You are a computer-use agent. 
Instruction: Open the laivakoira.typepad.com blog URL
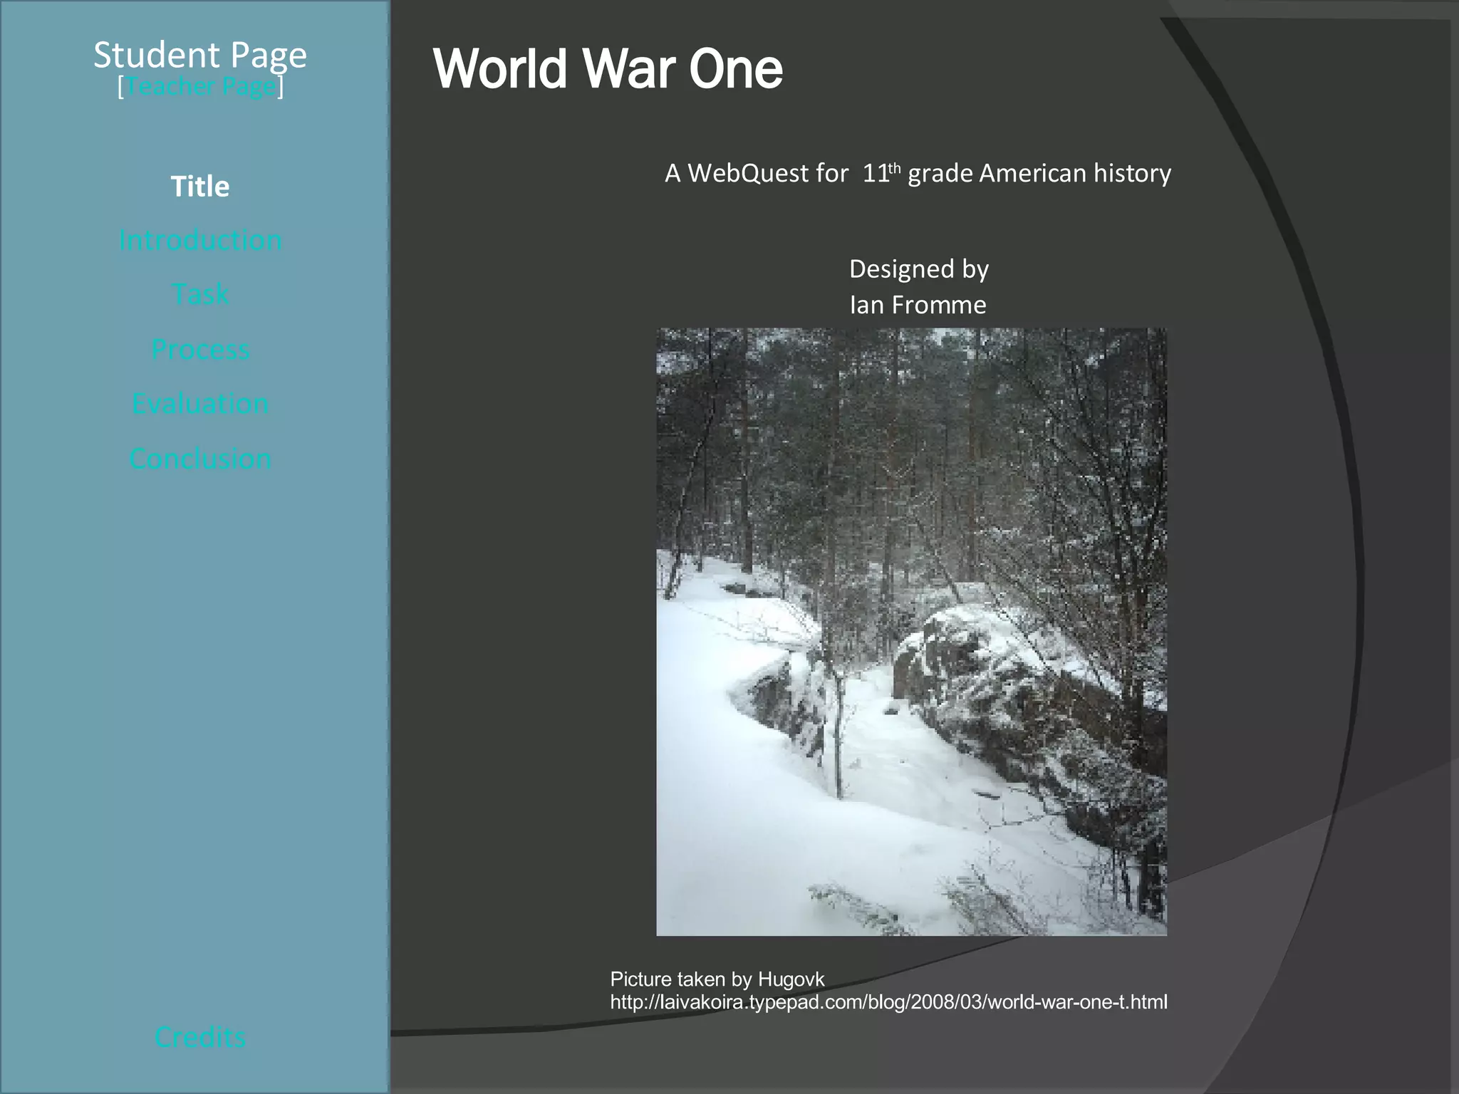point(888,1002)
